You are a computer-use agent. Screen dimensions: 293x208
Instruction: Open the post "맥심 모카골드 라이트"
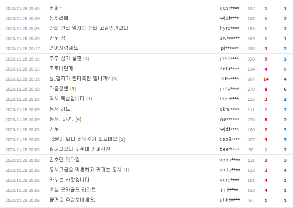point(73,190)
